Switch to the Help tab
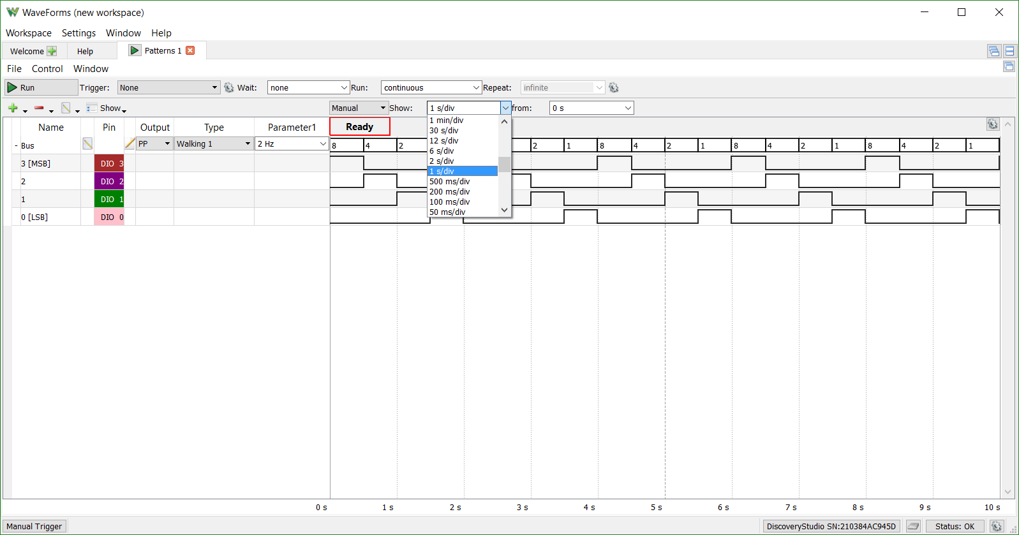This screenshot has height=535, width=1019. (85, 51)
